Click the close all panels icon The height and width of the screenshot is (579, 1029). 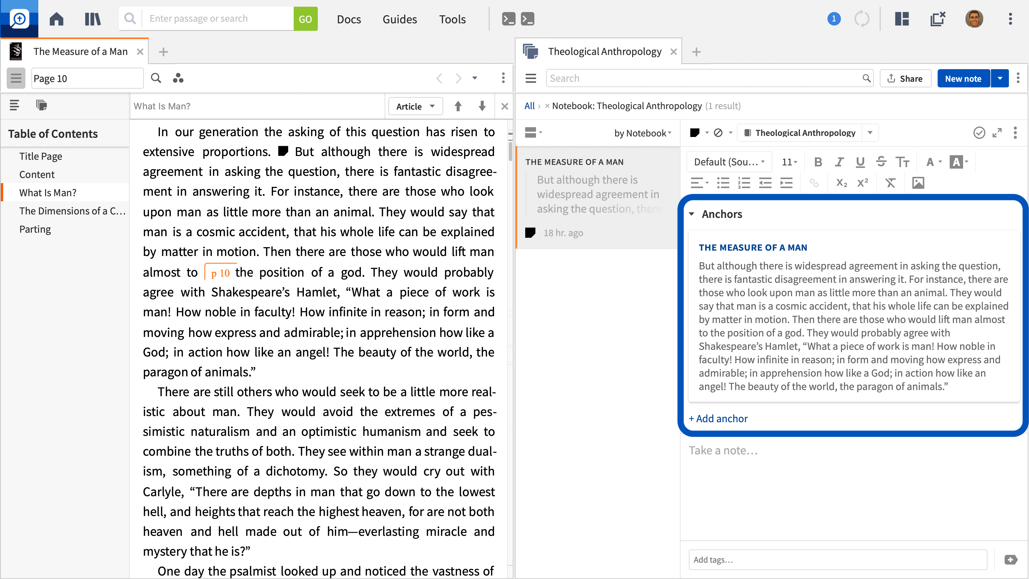point(938,19)
